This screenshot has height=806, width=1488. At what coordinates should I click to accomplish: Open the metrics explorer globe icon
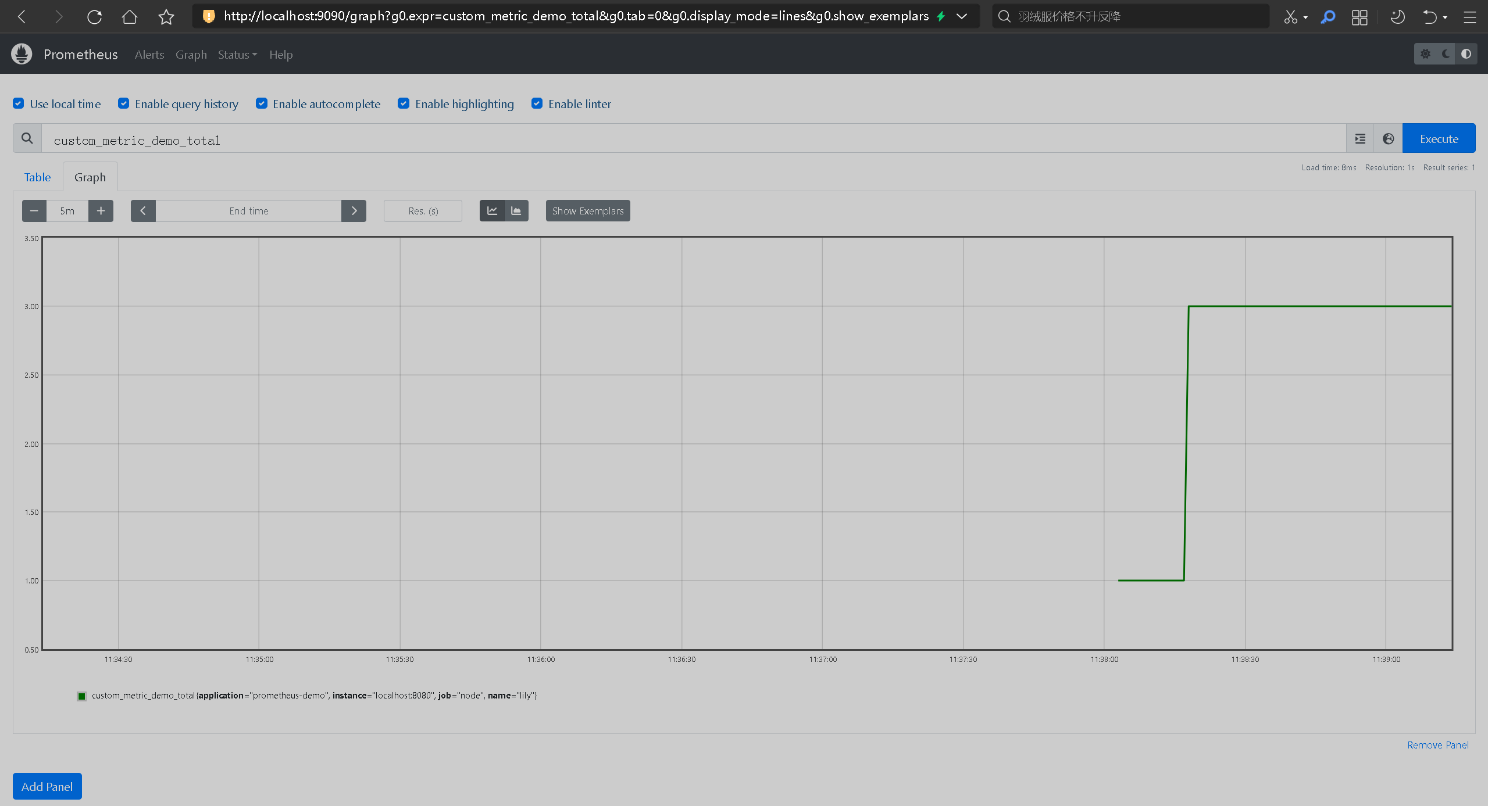[x=1388, y=139]
